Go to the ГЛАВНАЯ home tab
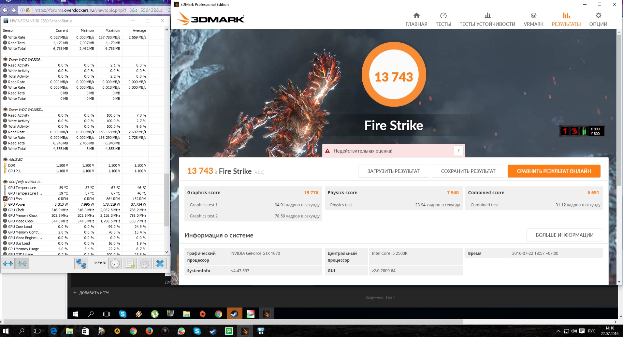This screenshot has width=623, height=337. tap(416, 20)
